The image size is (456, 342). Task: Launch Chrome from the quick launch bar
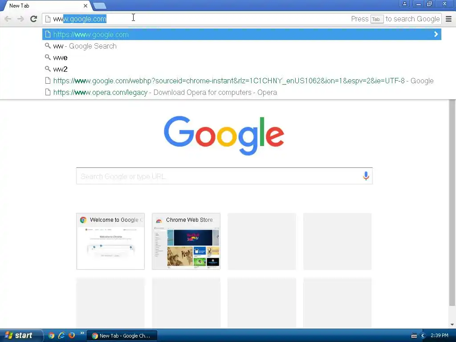pos(52,335)
